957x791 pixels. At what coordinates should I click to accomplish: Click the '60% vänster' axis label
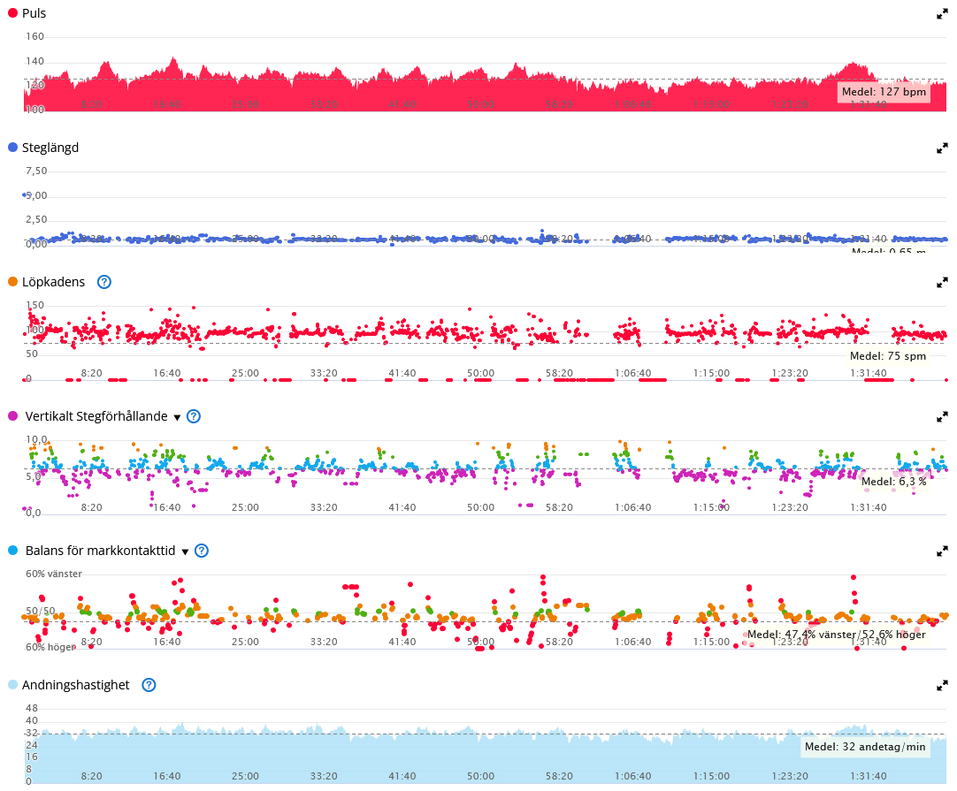(54, 574)
